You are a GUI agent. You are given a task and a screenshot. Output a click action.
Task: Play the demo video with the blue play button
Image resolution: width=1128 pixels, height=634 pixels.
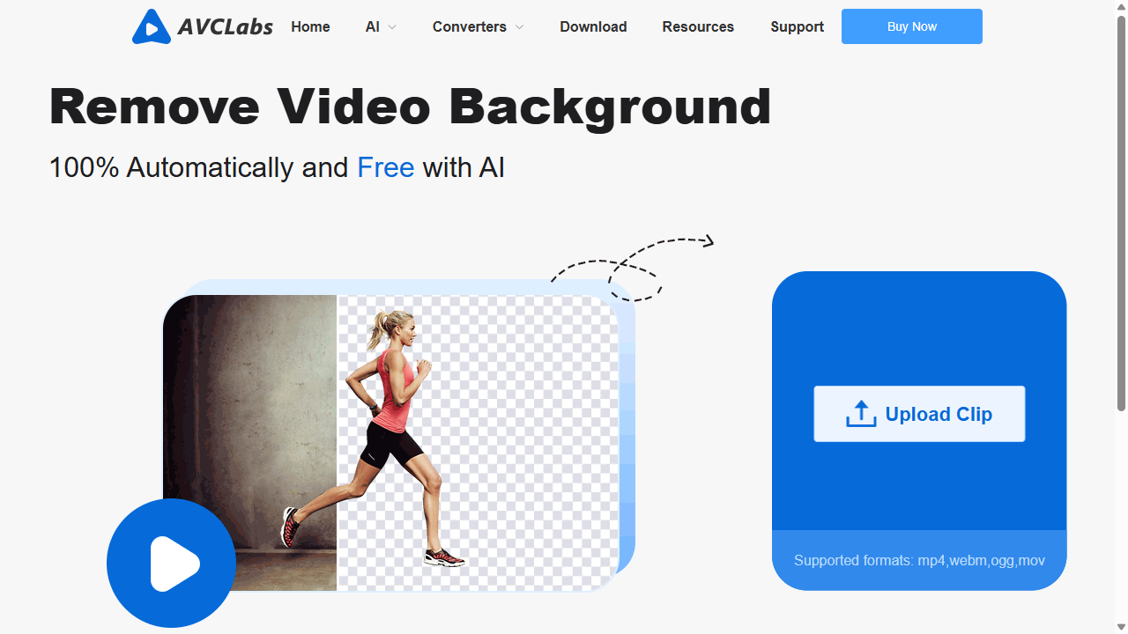click(171, 563)
